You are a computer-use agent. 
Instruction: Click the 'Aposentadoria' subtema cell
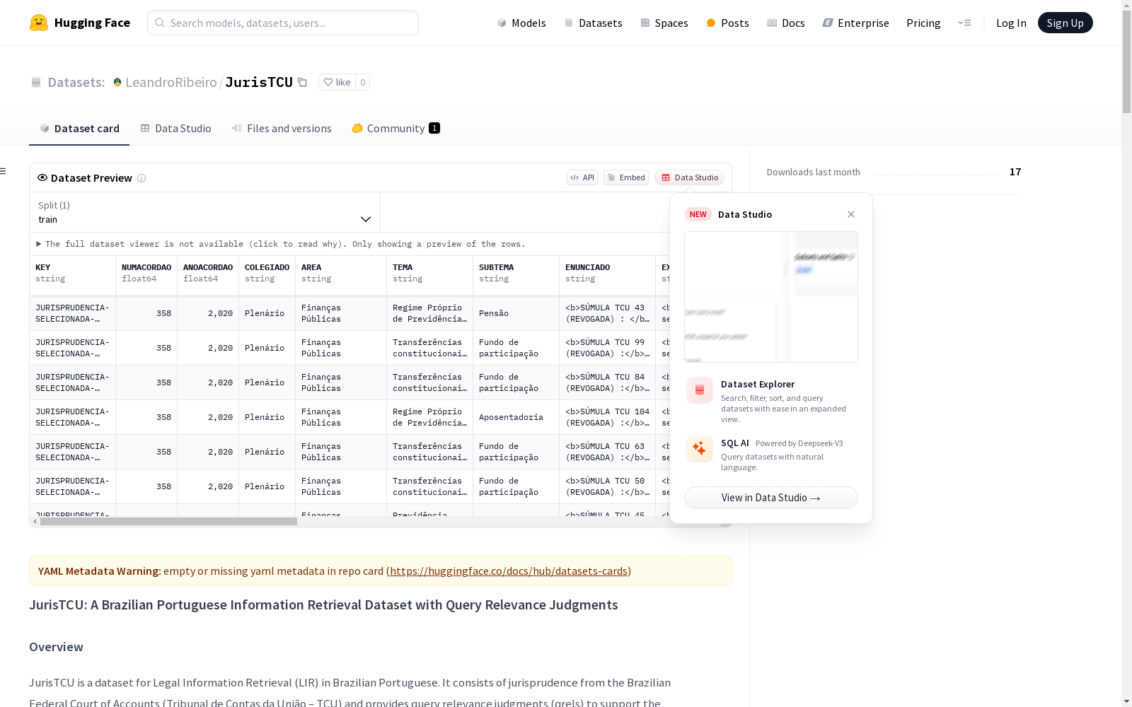tap(516, 417)
